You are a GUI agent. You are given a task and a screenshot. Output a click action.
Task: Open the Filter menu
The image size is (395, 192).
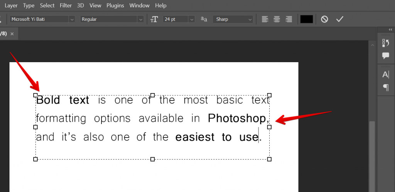pos(66,5)
